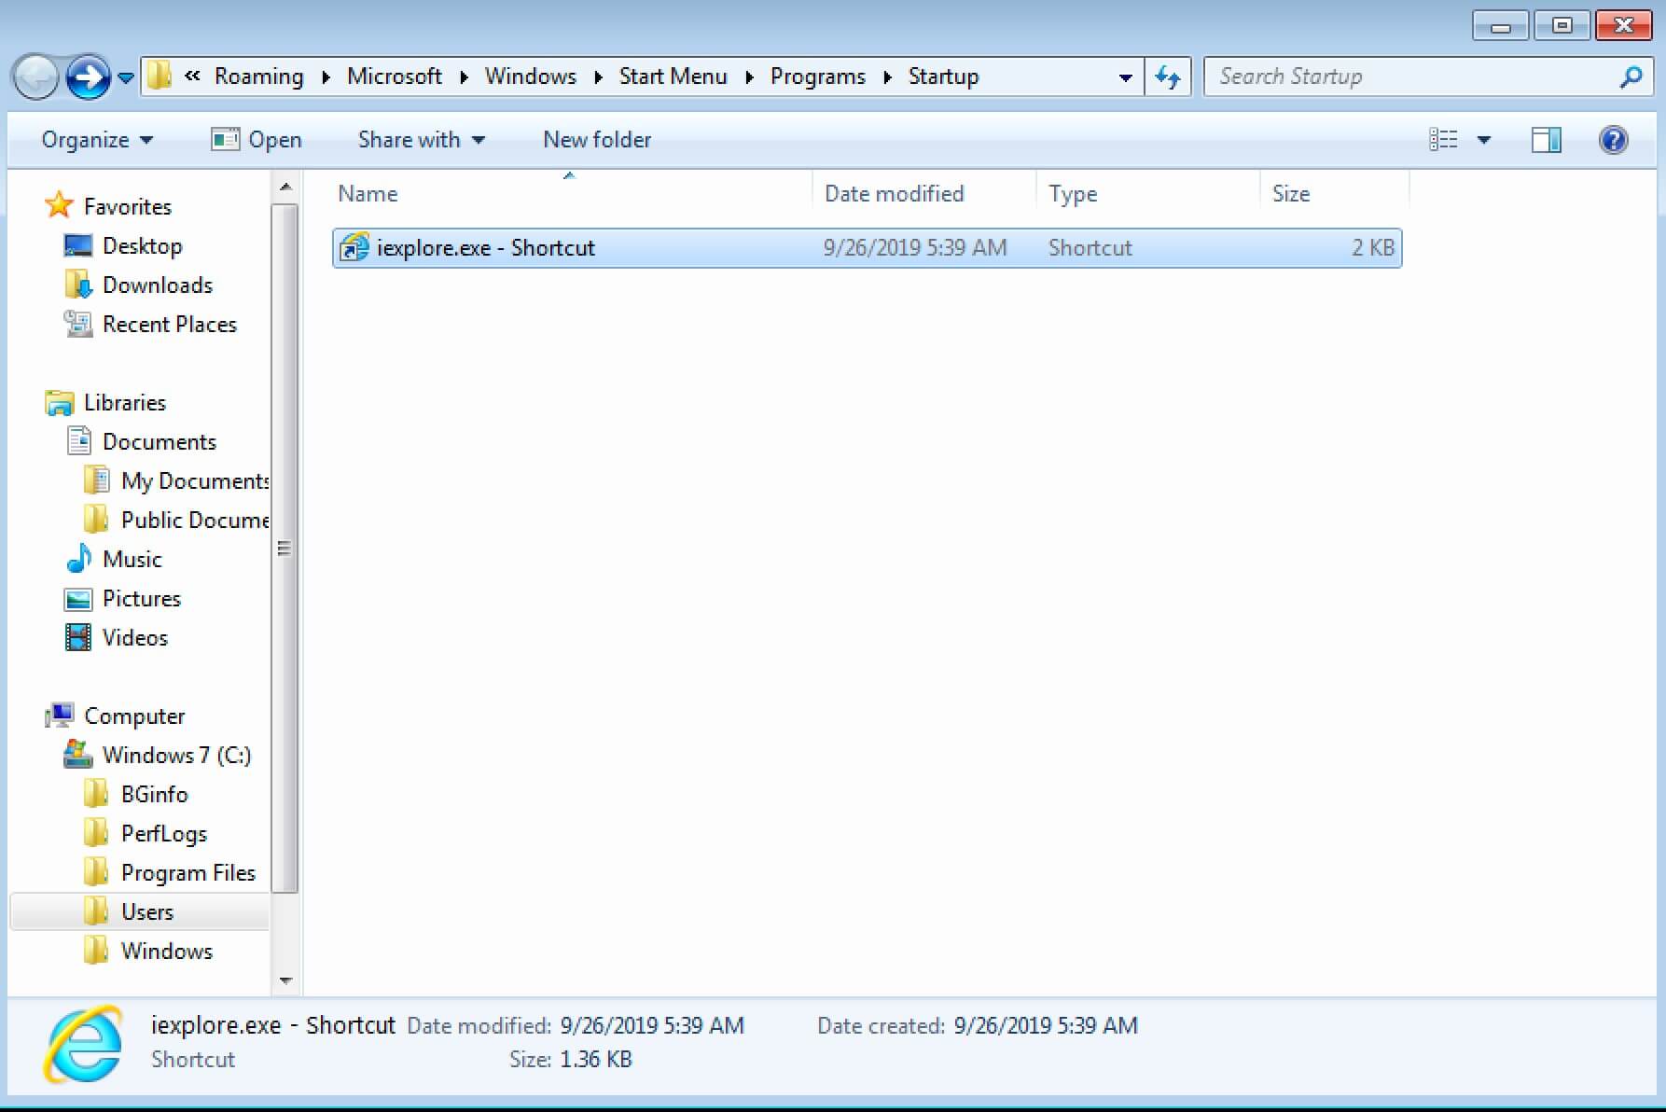
Task: Click the search magnifier icon
Action: click(x=1631, y=76)
